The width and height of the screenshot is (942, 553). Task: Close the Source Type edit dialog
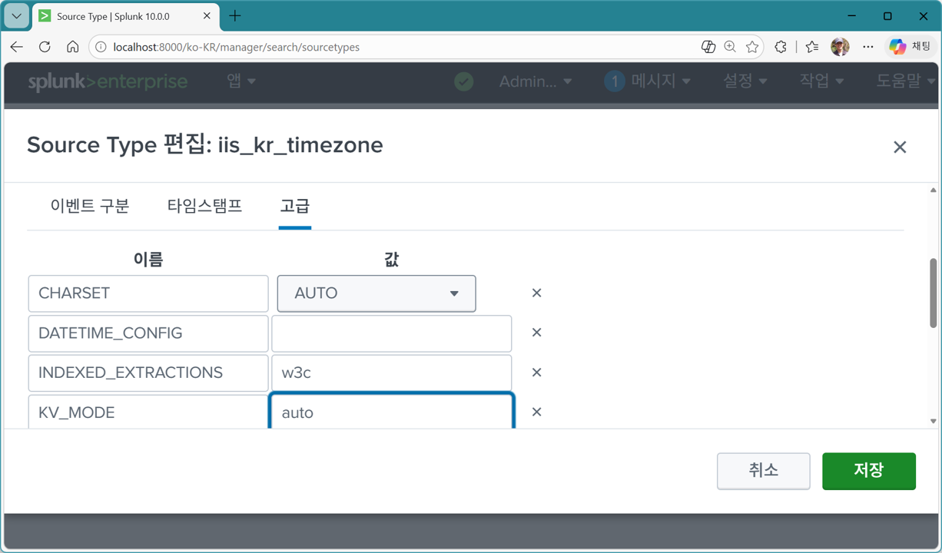coord(900,147)
